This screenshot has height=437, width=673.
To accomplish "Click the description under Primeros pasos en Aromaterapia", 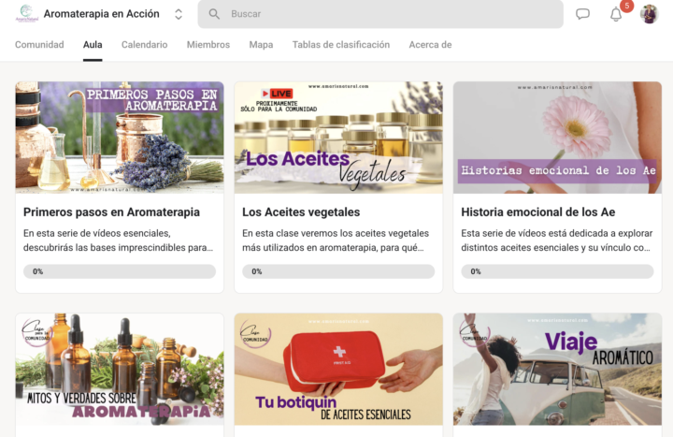I will click(119, 240).
